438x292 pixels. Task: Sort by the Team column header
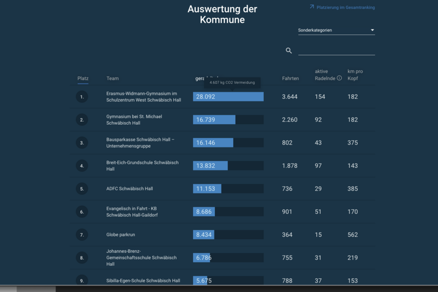point(113,79)
